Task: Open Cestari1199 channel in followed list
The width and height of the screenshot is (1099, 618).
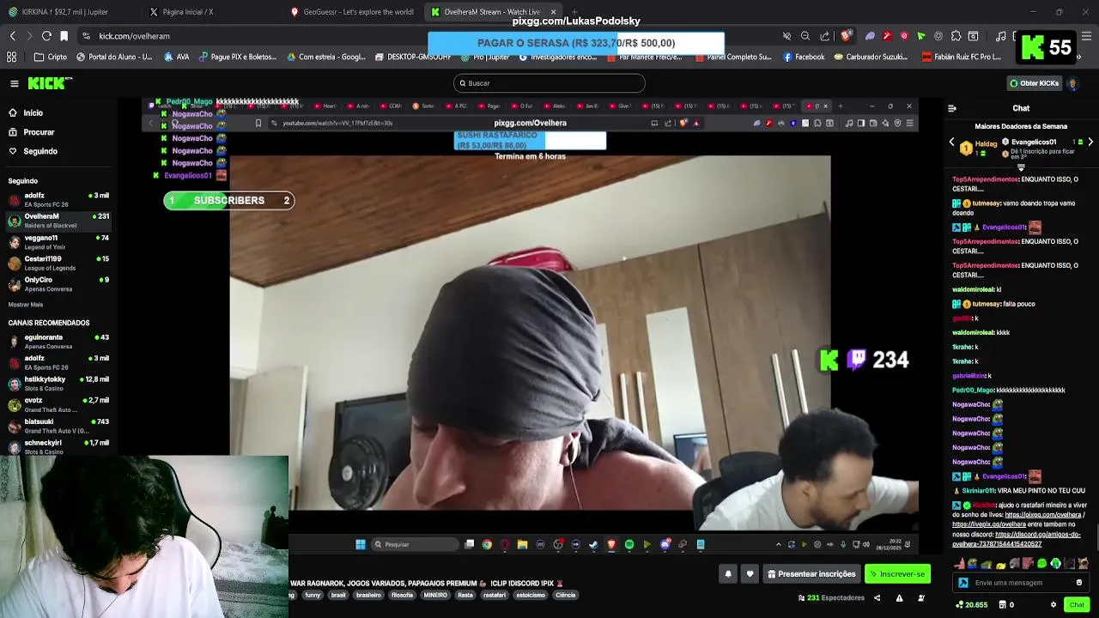Action: [x=58, y=263]
